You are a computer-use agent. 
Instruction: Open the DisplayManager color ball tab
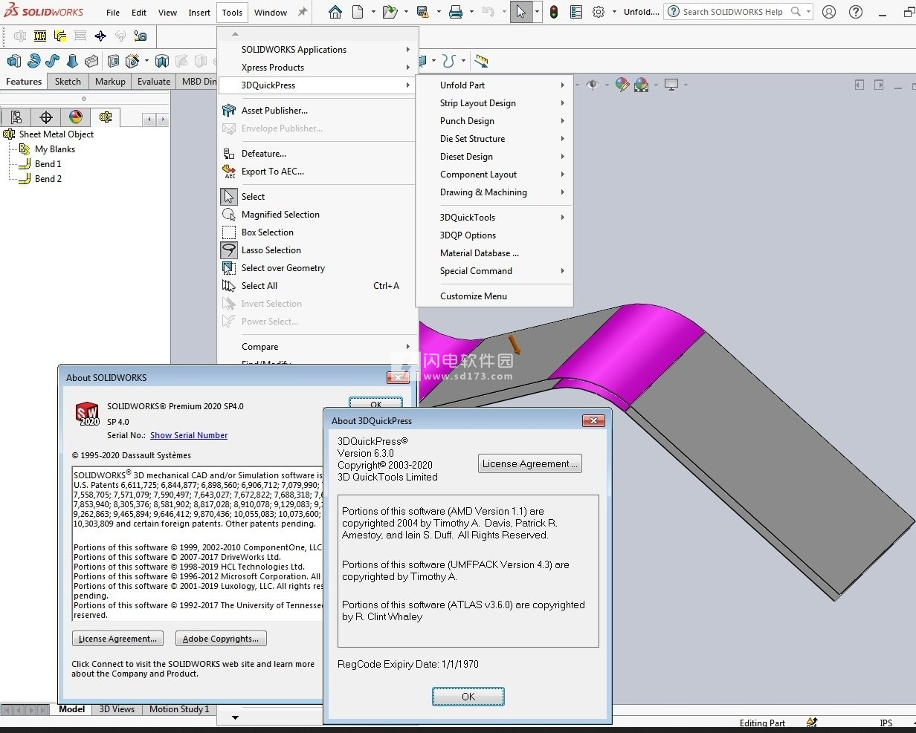tap(75, 117)
